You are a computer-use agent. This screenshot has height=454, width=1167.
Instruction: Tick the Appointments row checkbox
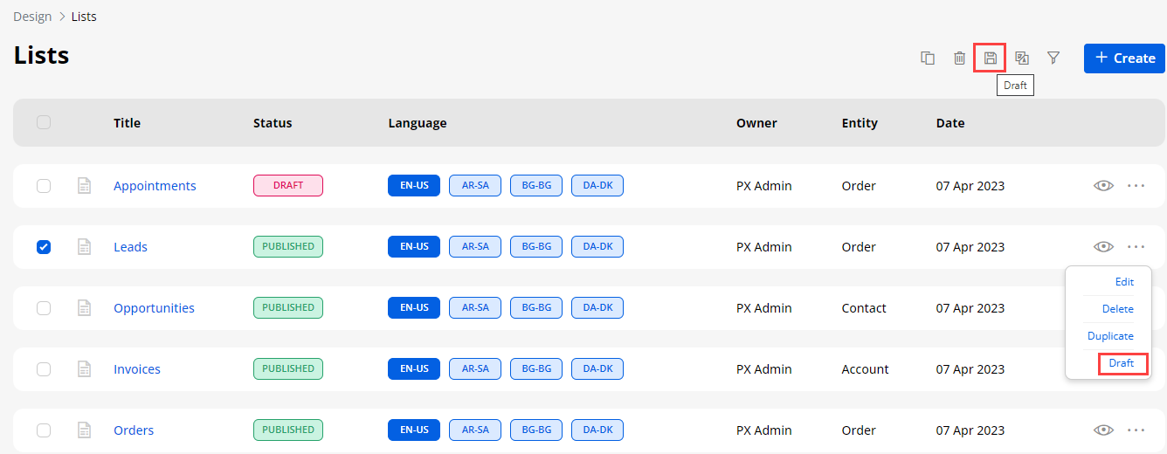(44, 186)
